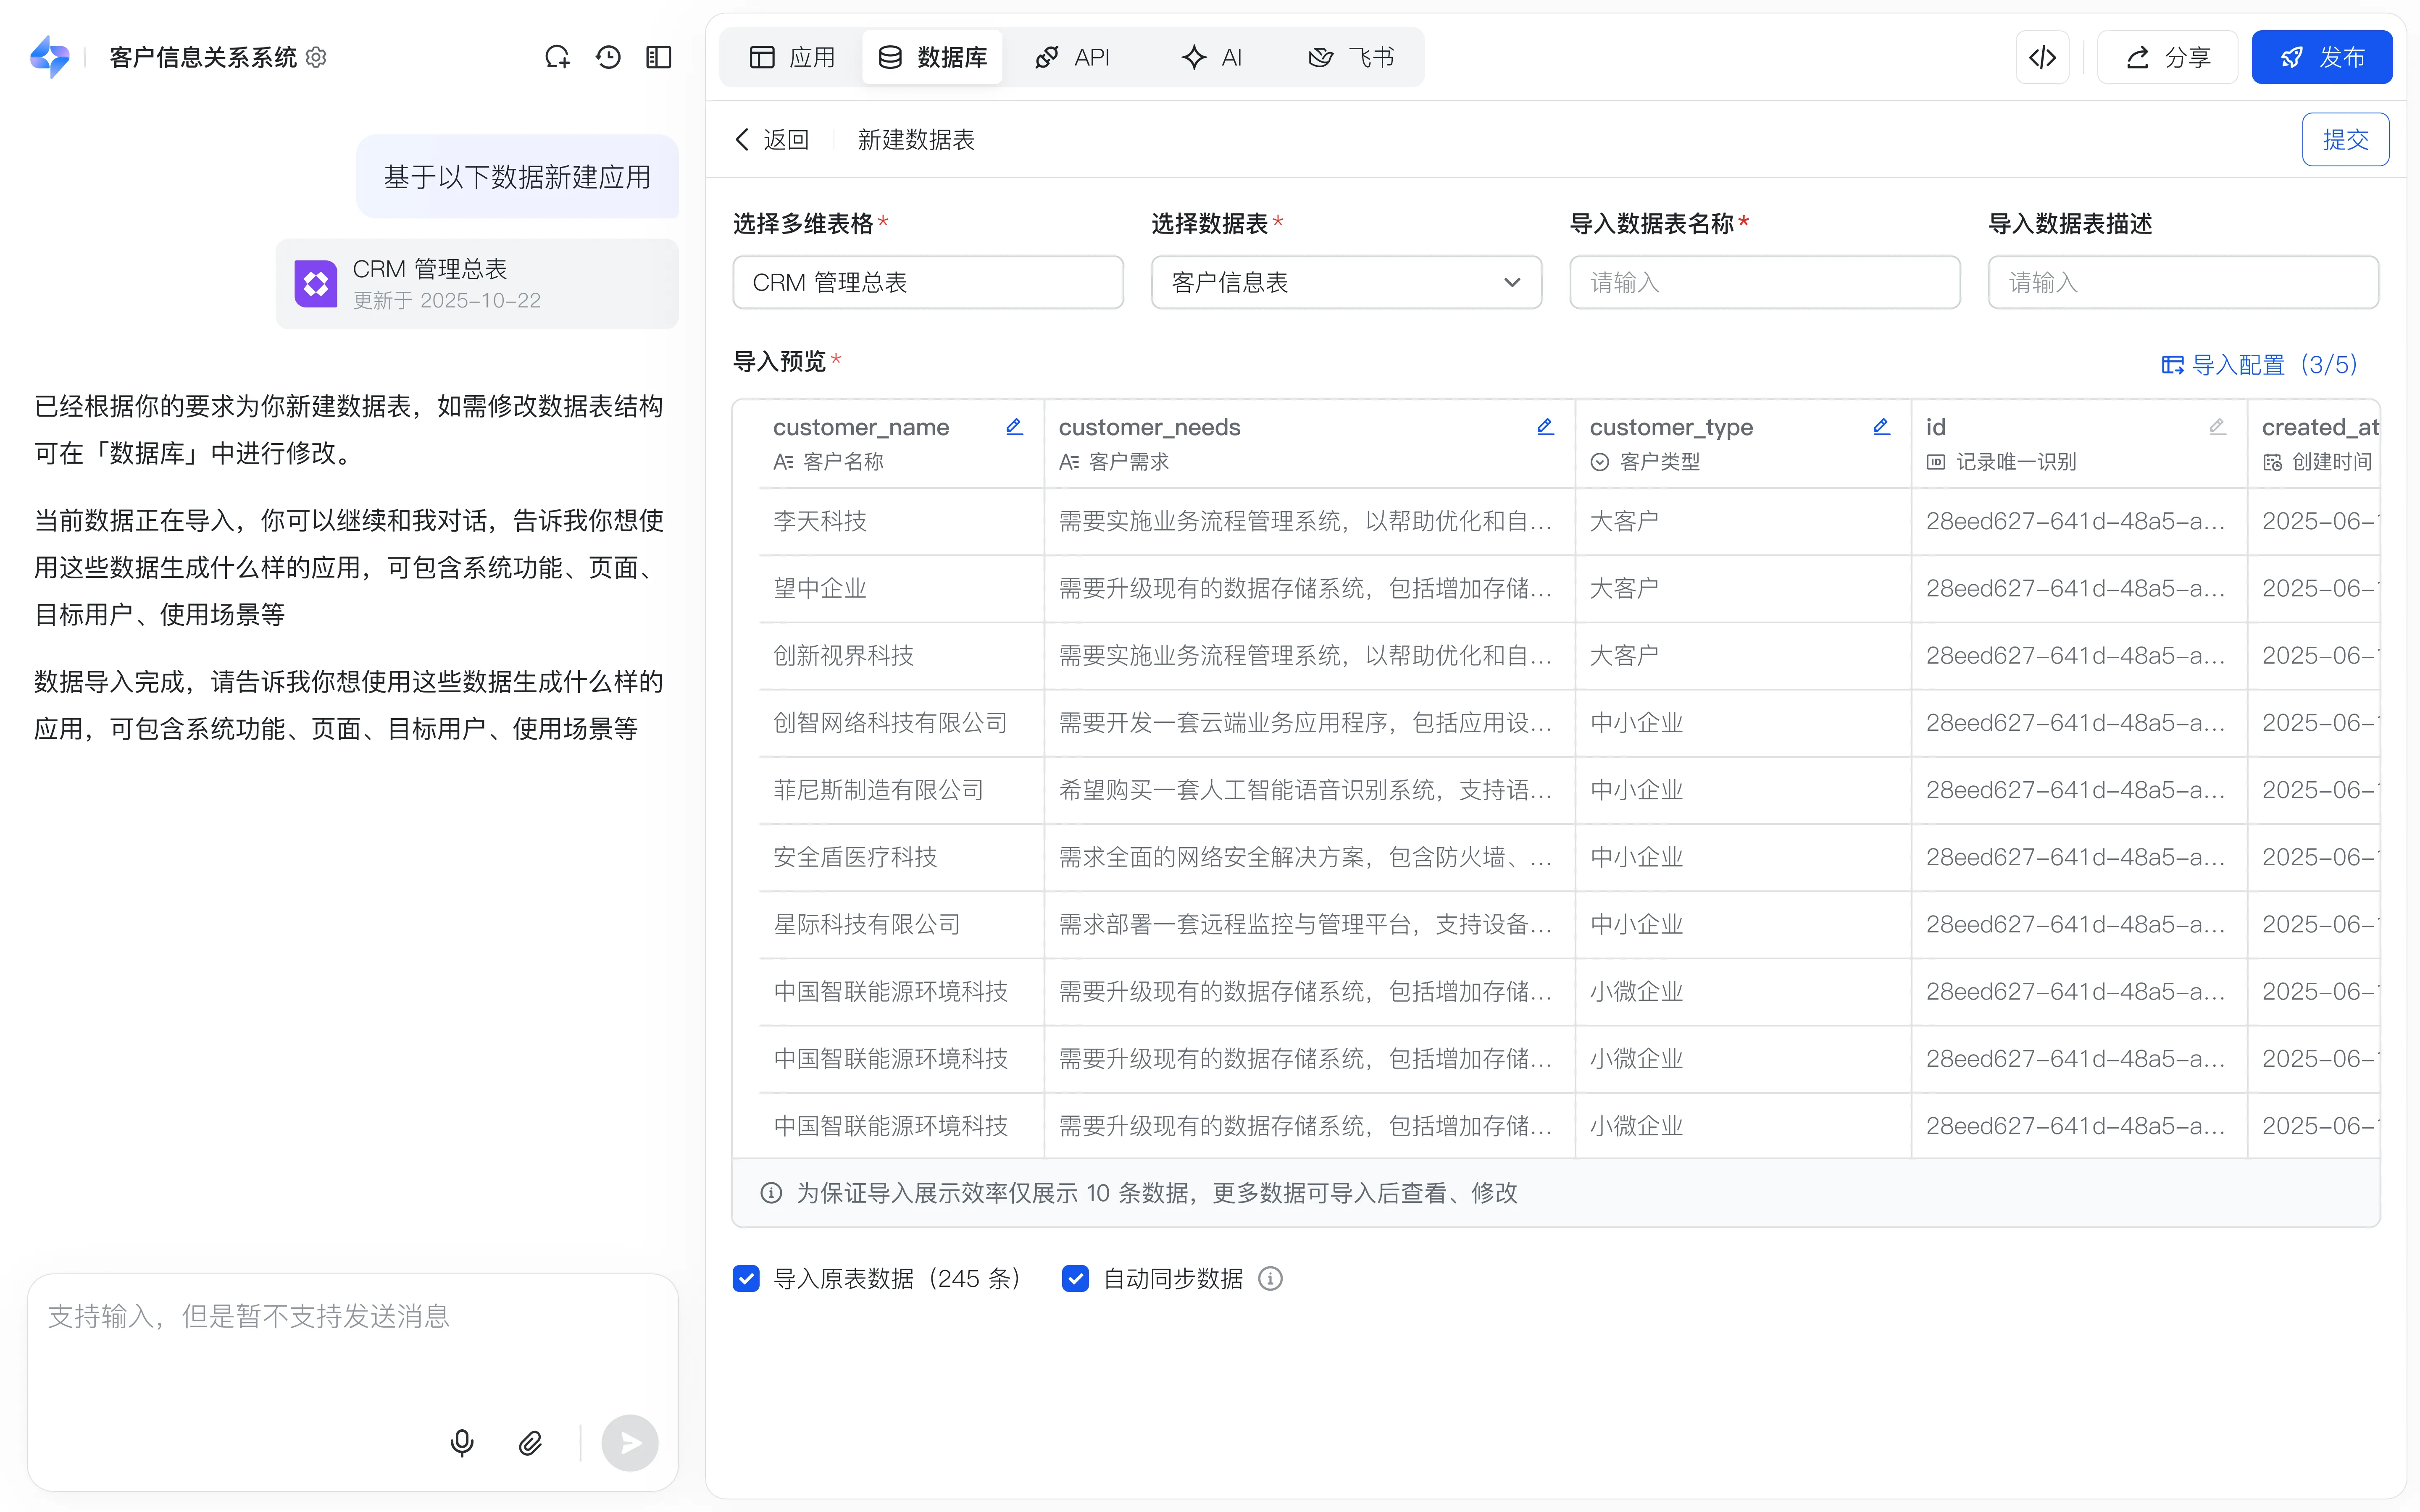
Task: Click the 导入数据表描述 input field
Action: [x=2183, y=282]
